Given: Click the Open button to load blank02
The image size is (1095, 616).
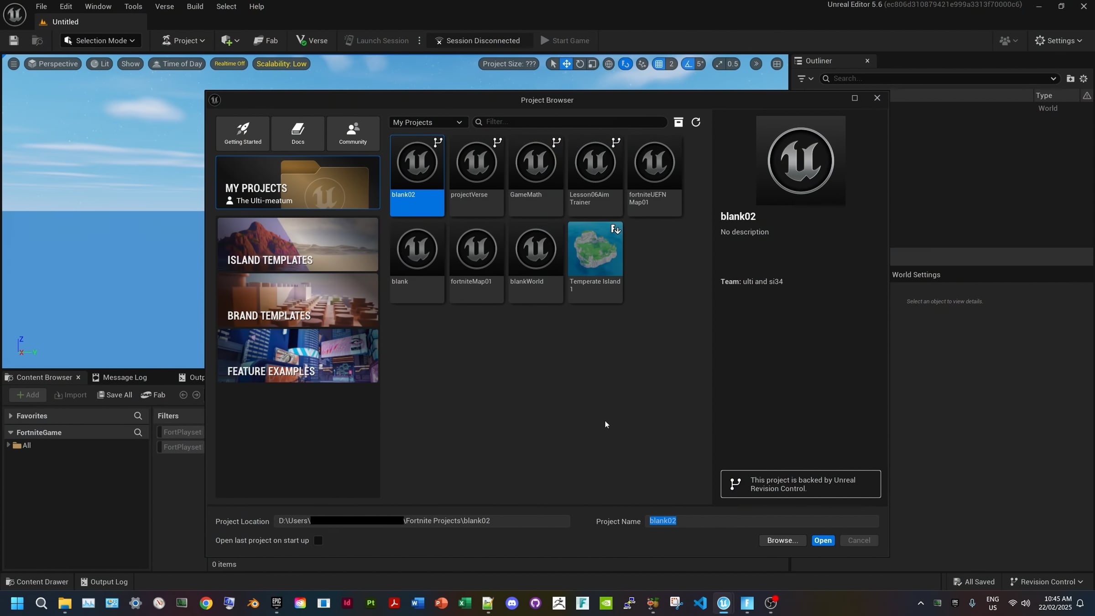Looking at the screenshot, I should pyautogui.click(x=823, y=540).
